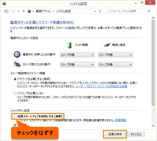The width and height of the screenshot is (157, 141).
Task: Click the カバーを閉じたときの動作 label
Action: (37, 64)
